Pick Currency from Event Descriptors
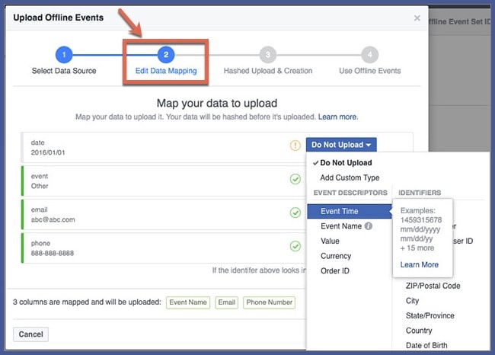 (336, 256)
